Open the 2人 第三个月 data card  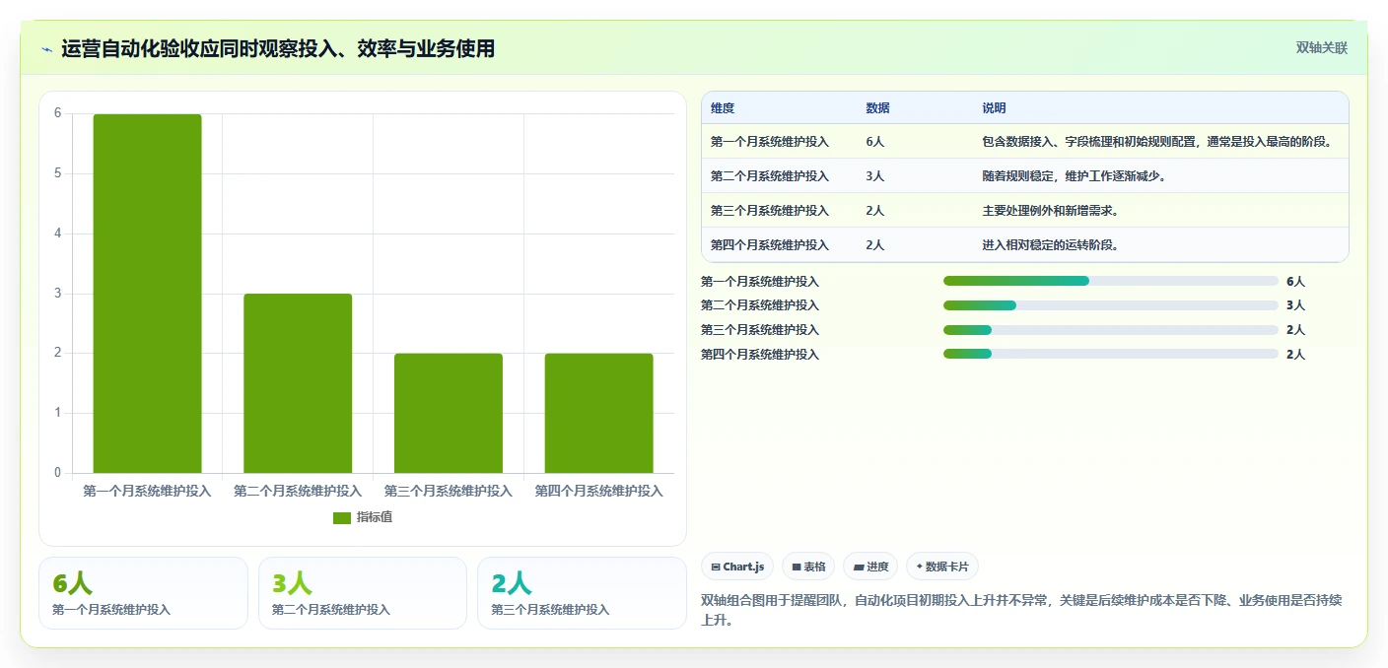tap(582, 593)
